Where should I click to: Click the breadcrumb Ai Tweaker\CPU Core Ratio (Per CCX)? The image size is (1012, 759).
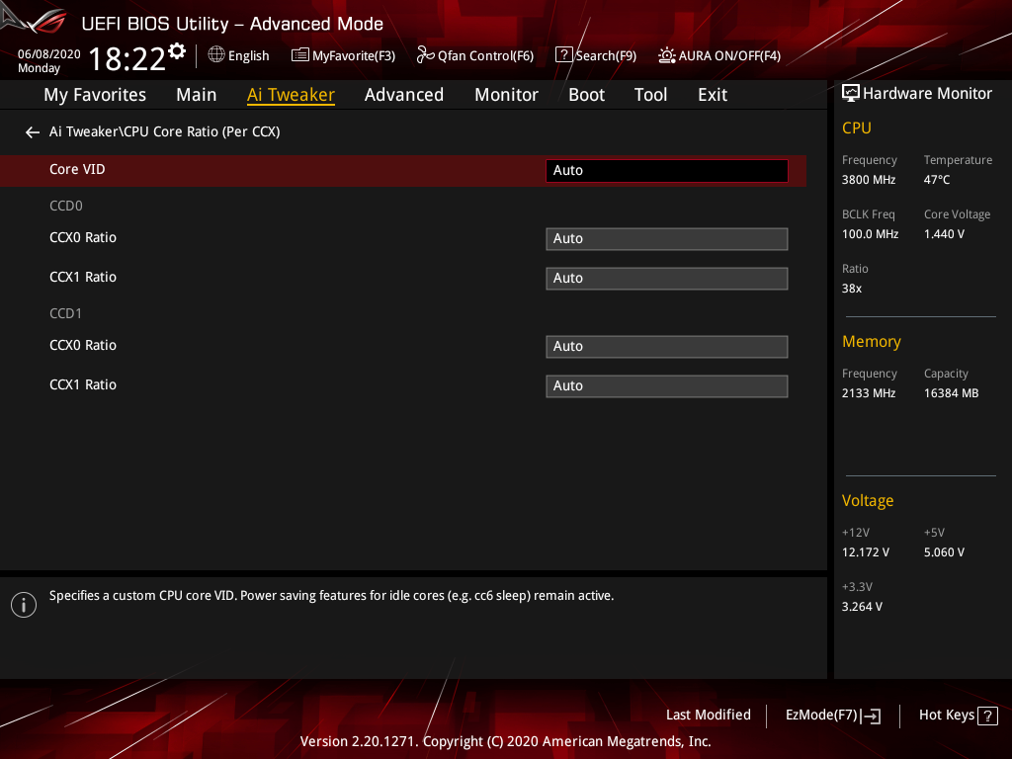(x=165, y=131)
